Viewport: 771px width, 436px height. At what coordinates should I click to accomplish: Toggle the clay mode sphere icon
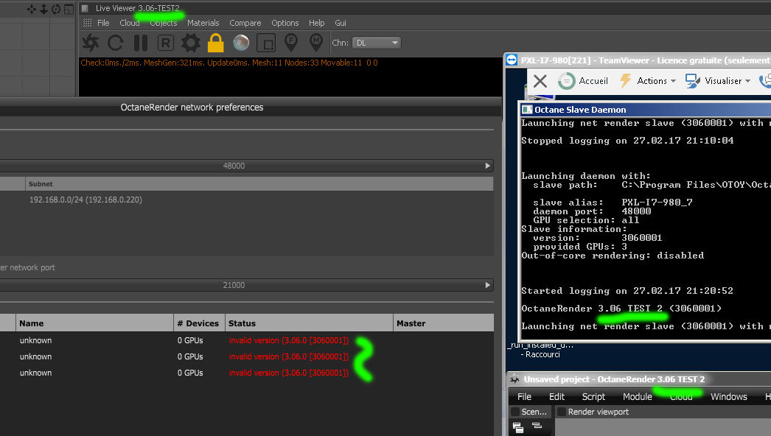(x=240, y=43)
